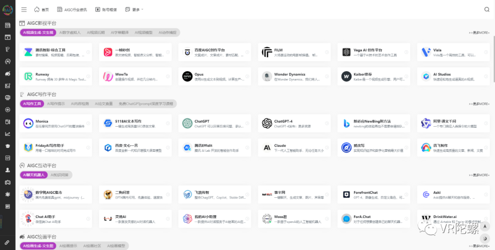Open the graduation cap sidebar icon
Image resolution: width=495 pixels, height=250 pixels.
[x=7, y=146]
